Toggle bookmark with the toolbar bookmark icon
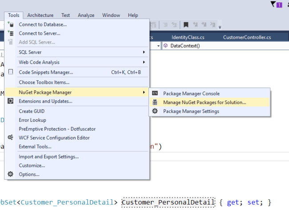Screen dimensions: 289x221 point(186,25)
